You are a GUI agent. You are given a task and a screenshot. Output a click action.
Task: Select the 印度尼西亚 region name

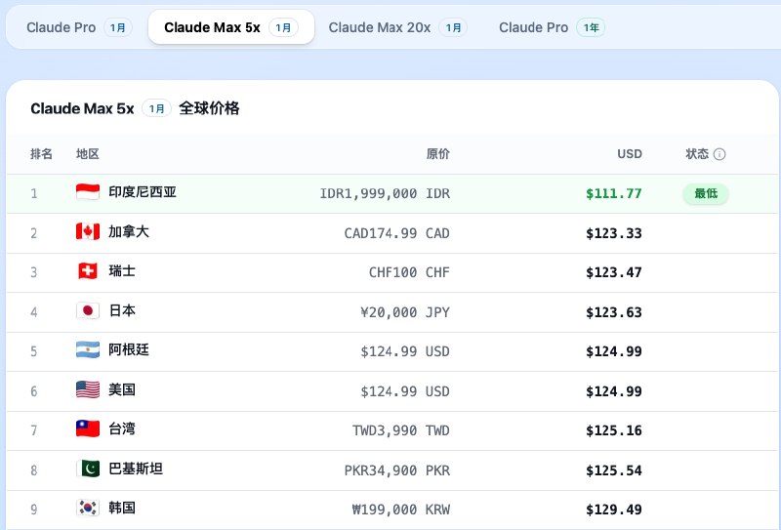click(x=143, y=192)
